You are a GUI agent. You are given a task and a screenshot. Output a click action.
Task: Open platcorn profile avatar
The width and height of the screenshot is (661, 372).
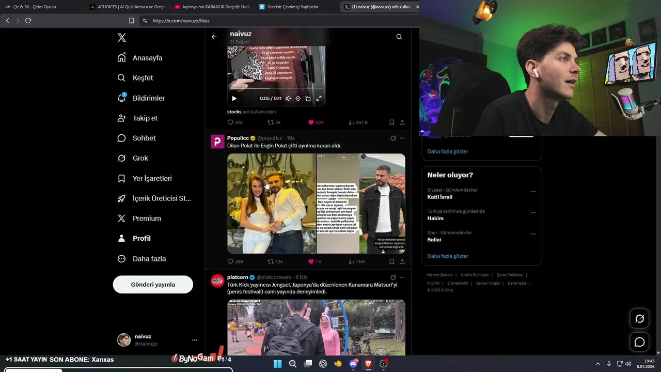pyautogui.click(x=217, y=281)
